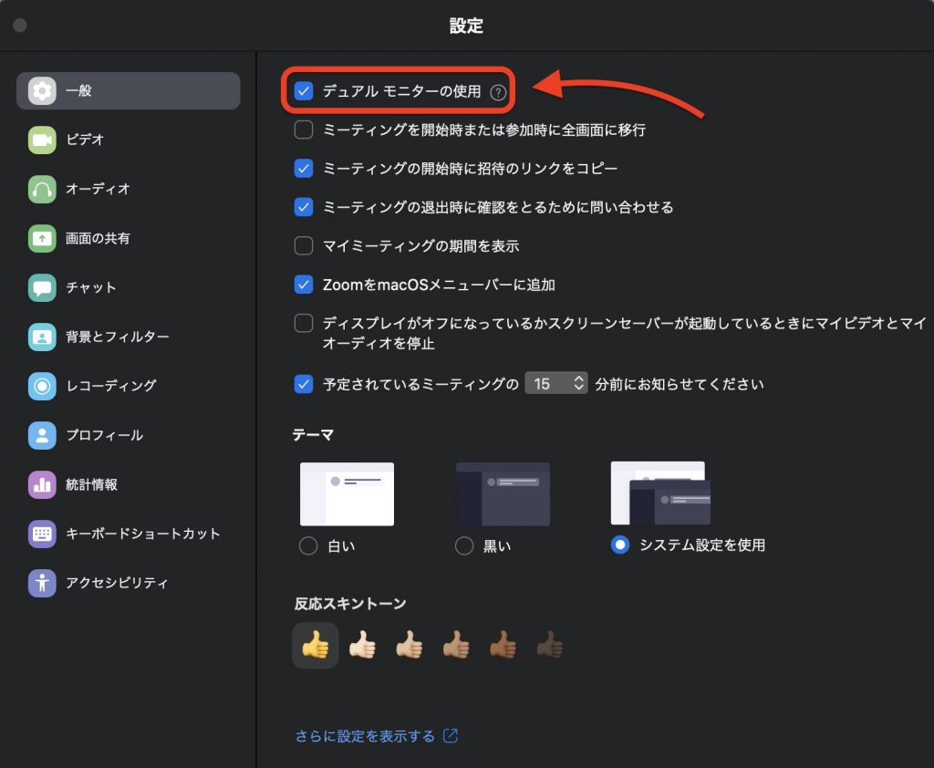934x768 pixels.
Task: Click the keyboard shortcuts icon
Action: coord(42,534)
